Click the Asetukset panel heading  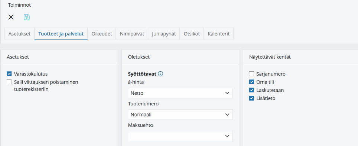click(18, 57)
